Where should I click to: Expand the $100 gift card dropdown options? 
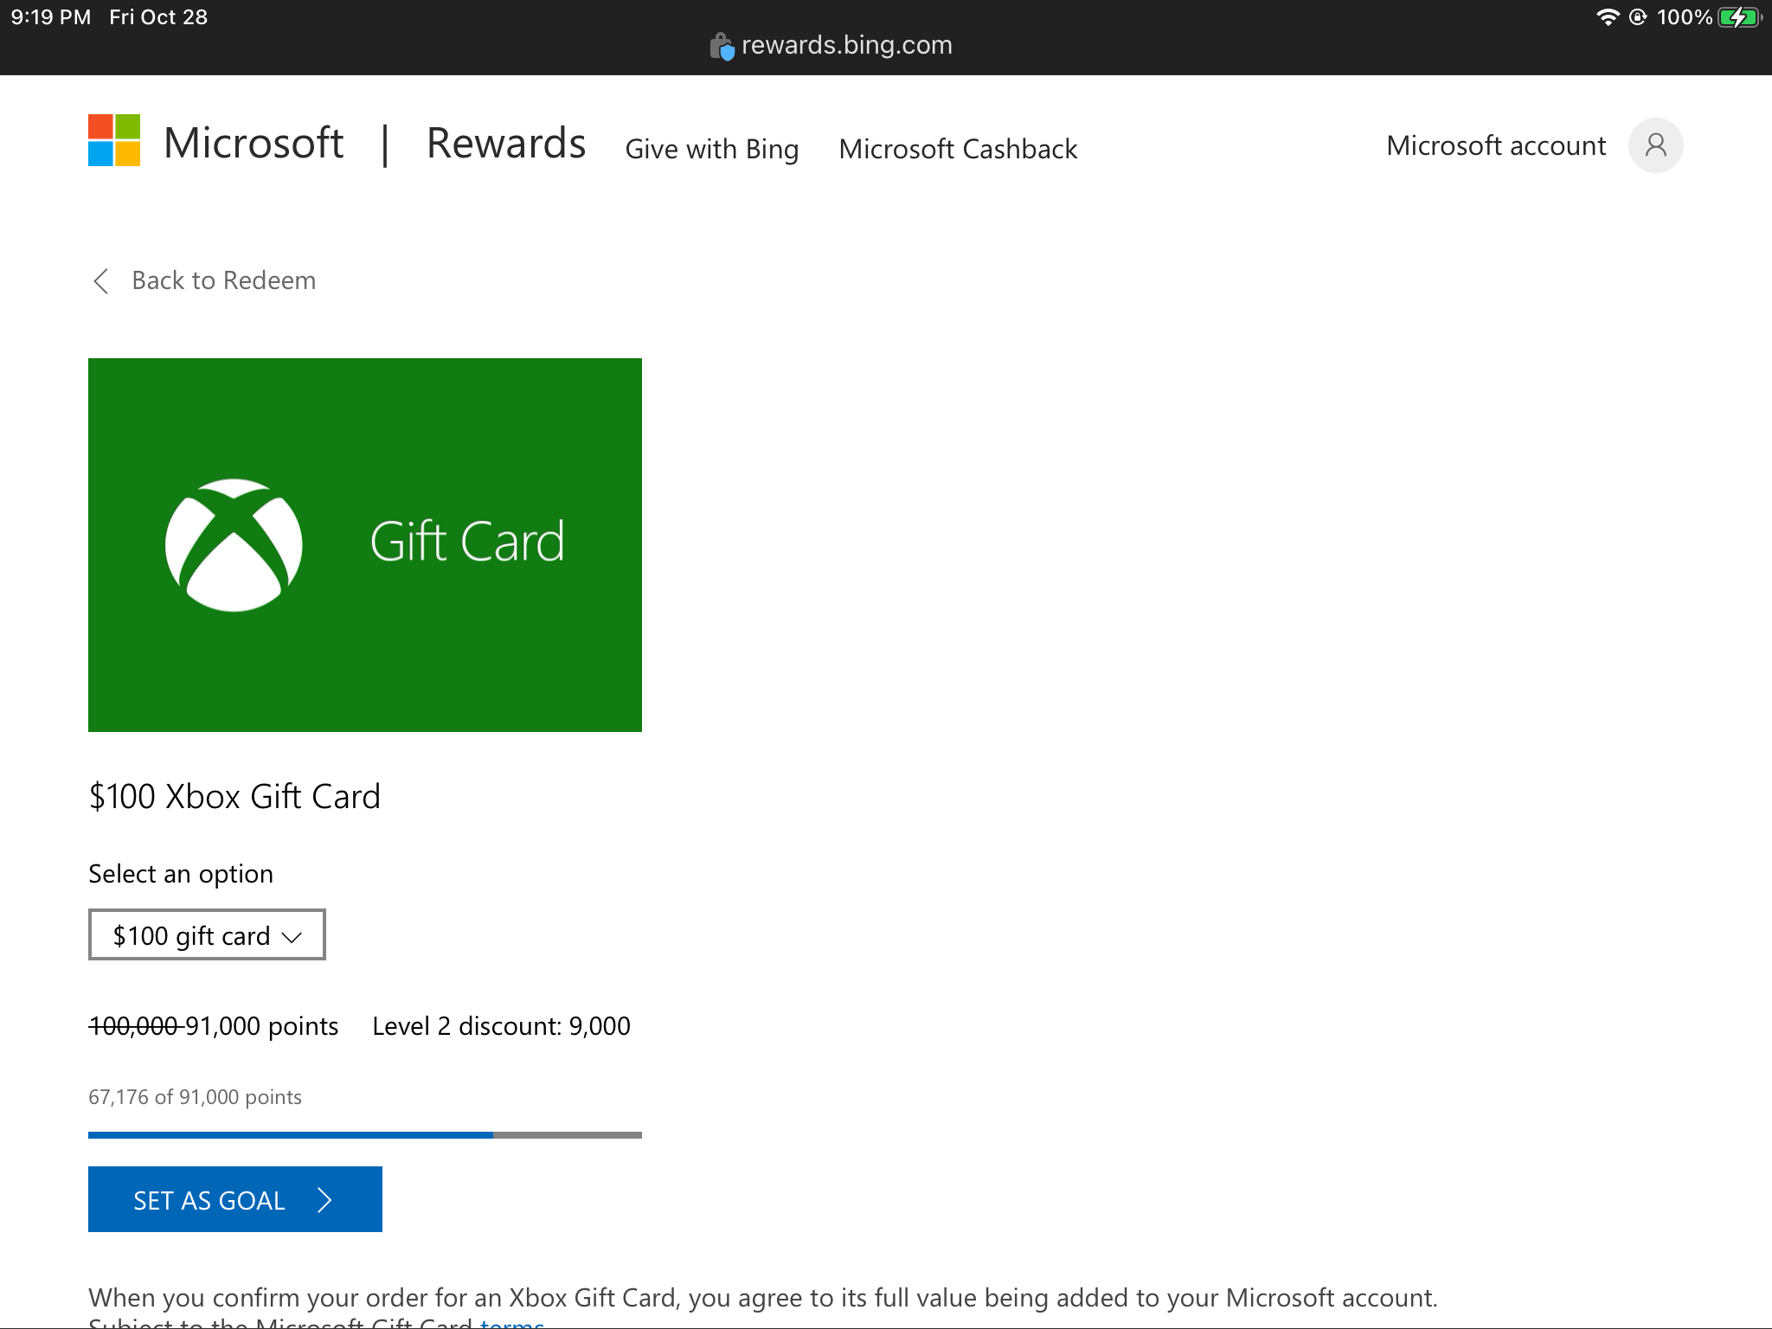pos(207,934)
